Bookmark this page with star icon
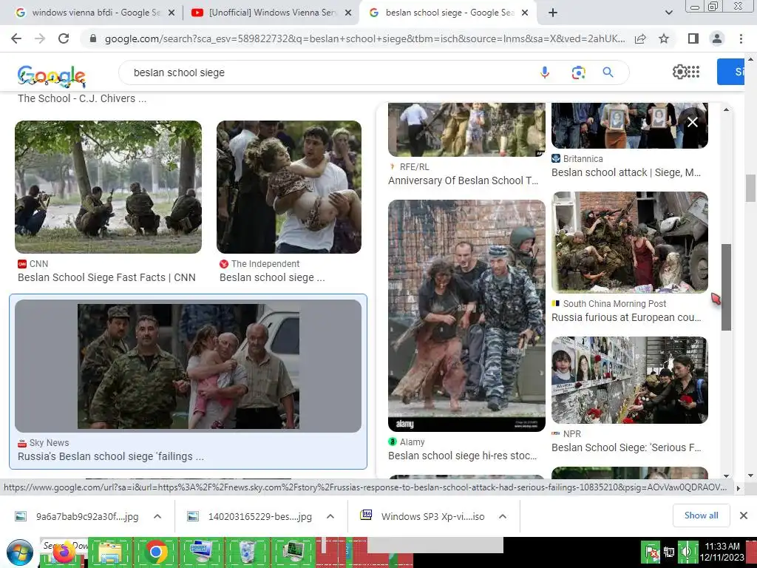 coord(664,38)
